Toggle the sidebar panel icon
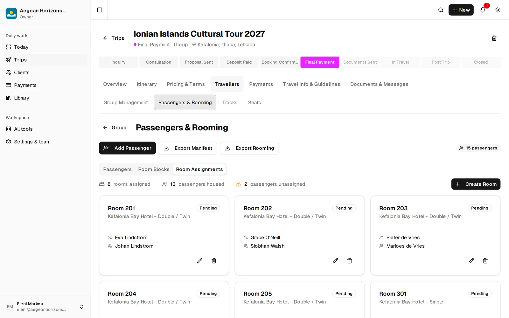 click(100, 10)
